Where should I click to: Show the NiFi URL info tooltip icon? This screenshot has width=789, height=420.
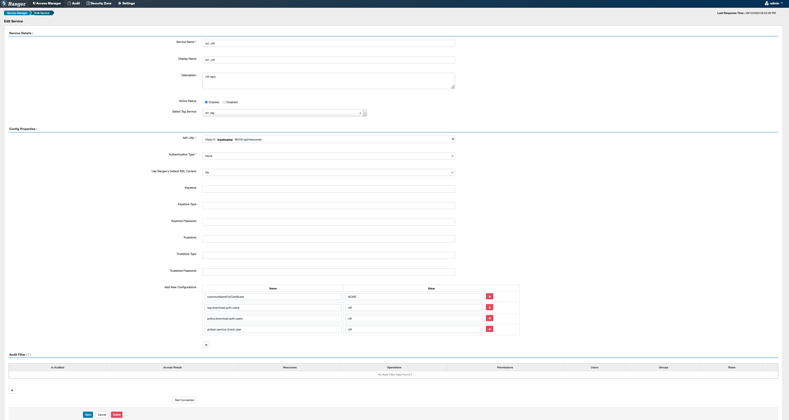453,139
